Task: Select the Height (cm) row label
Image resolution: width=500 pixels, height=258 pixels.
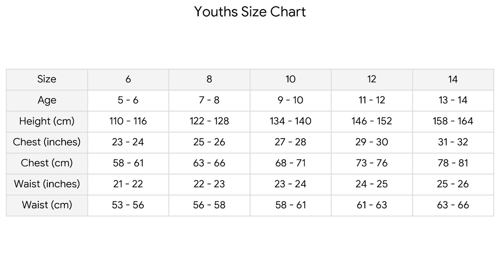Action: point(47,121)
